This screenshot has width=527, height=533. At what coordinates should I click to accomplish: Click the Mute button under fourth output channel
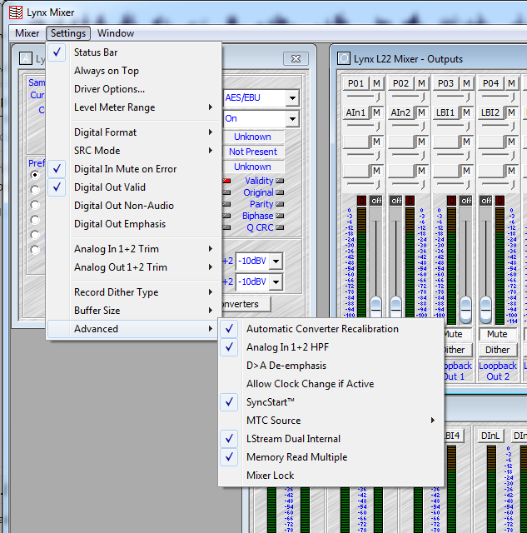(x=497, y=334)
